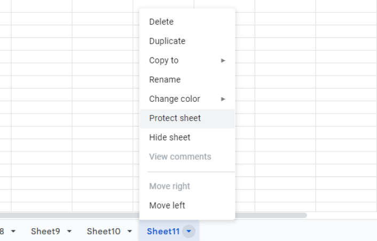
Task: Expand the Change color submenu arrow
Action: click(223, 99)
